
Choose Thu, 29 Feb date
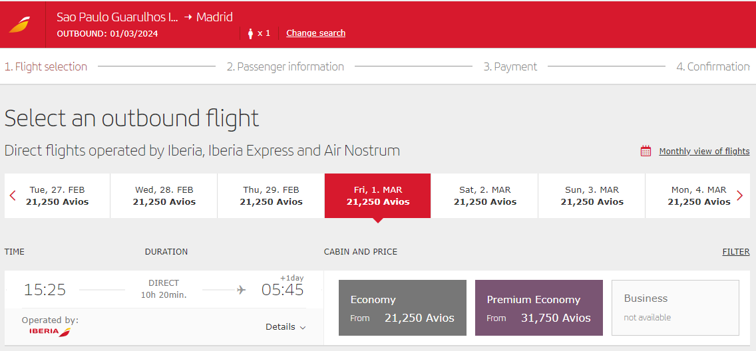tap(271, 195)
